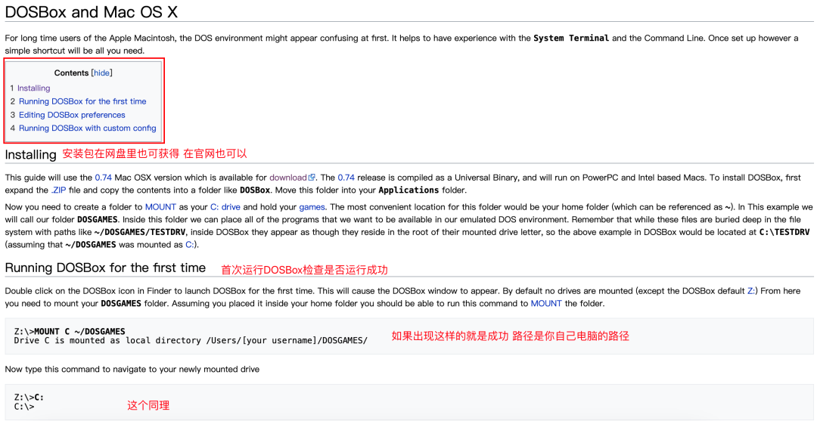The height and width of the screenshot is (421, 817).
Task: Click the Installing section heading
Action: (30, 154)
